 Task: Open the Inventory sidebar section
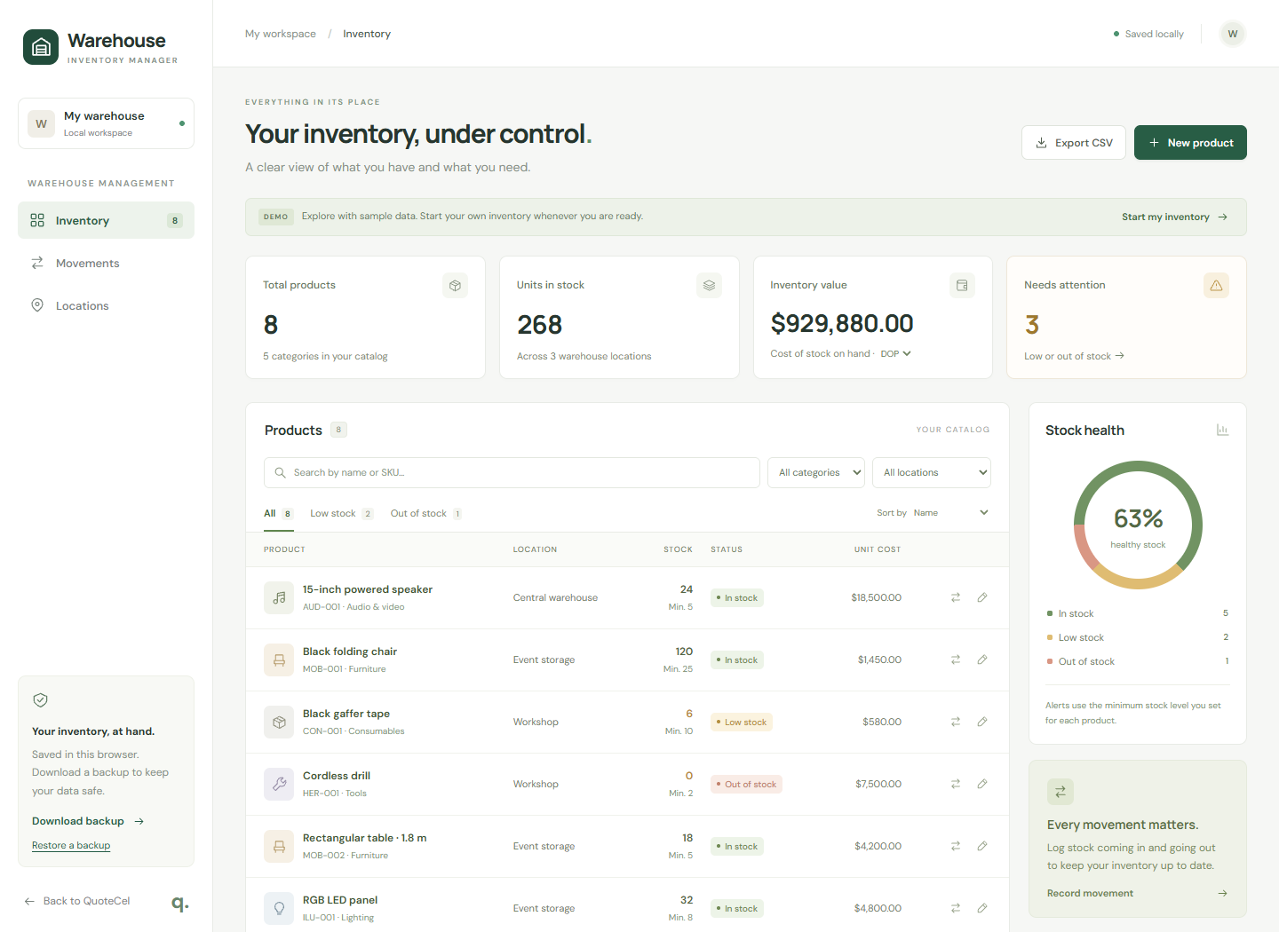pyautogui.click(x=106, y=220)
